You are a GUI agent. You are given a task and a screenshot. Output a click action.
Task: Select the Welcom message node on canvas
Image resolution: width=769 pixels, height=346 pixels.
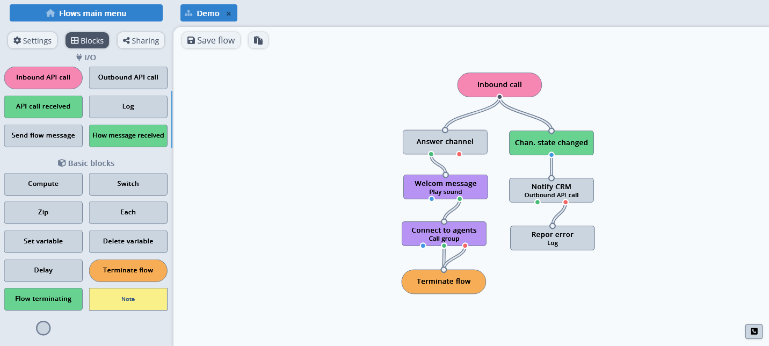pyautogui.click(x=446, y=187)
